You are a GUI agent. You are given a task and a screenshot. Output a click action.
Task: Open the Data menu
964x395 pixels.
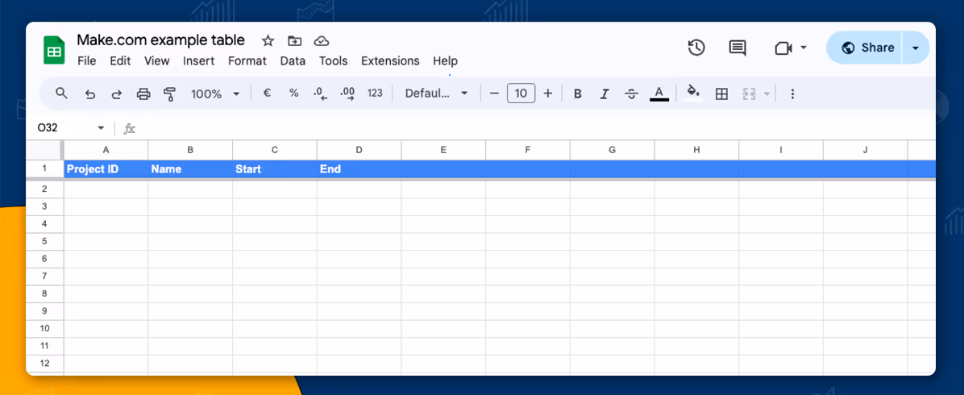pos(293,61)
